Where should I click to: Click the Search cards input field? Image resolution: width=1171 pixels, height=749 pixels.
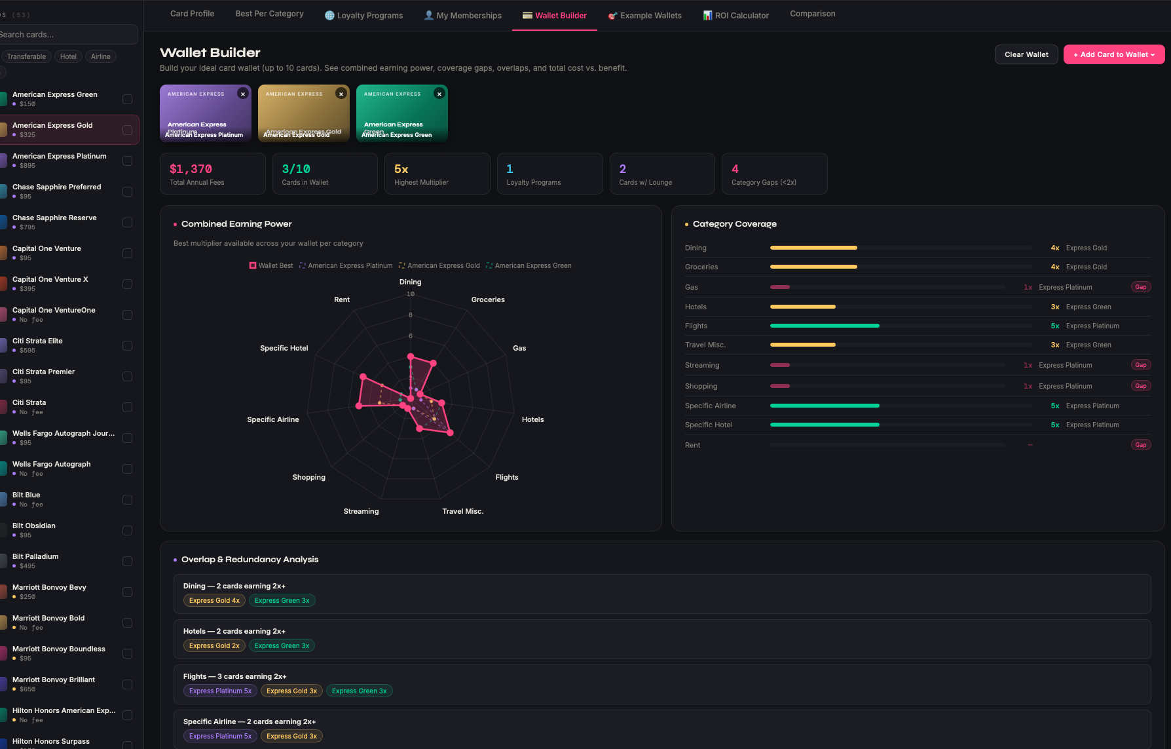[x=67, y=35]
